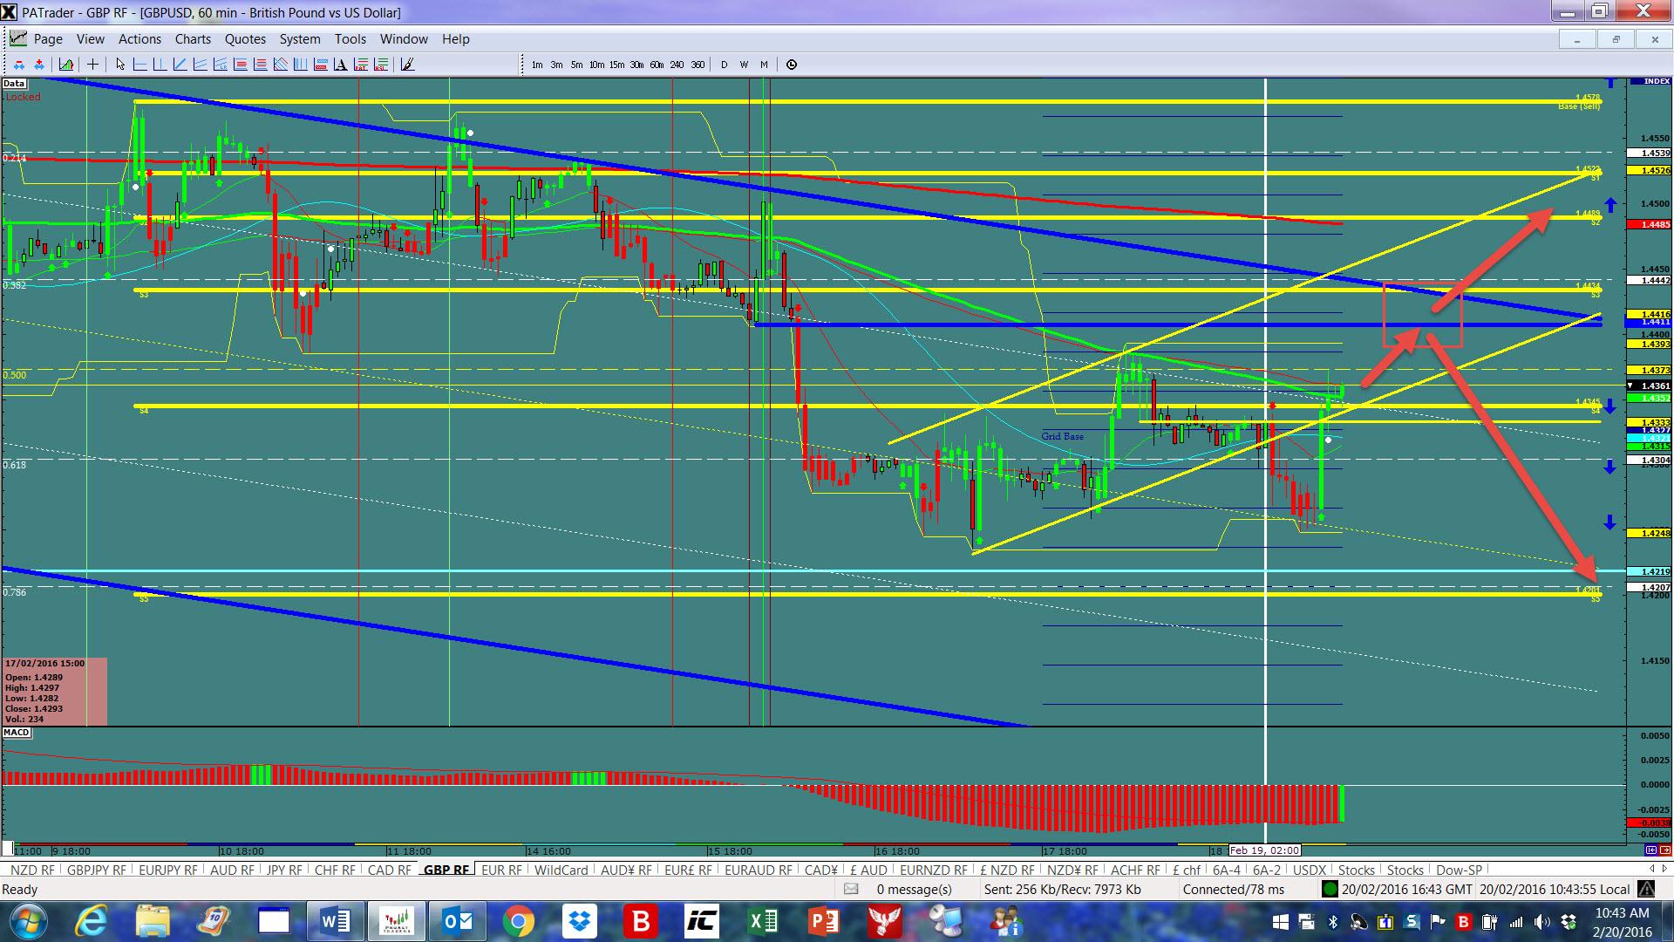Select the trend line drawing tool
Screen dimensions: 1674x942
click(x=180, y=64)
